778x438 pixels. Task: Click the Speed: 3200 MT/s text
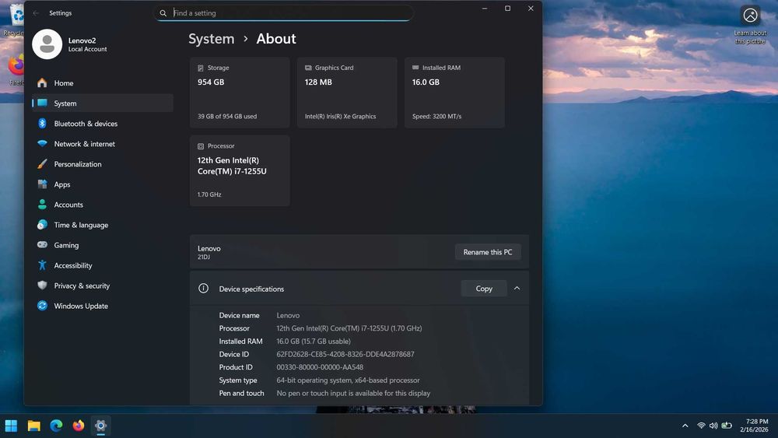point(436,117)
